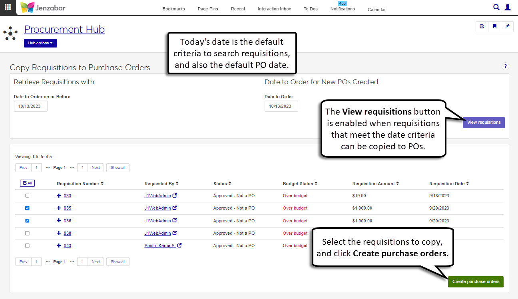Click the bookmark icon button

(494, 26)
